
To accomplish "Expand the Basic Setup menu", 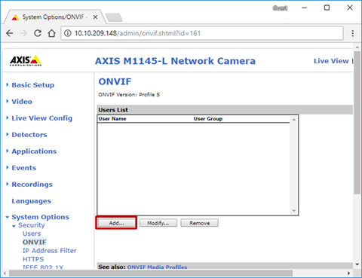I will [x=33, y=85].
